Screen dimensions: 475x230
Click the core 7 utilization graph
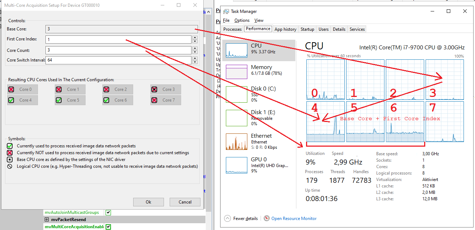tap(445, 122)
